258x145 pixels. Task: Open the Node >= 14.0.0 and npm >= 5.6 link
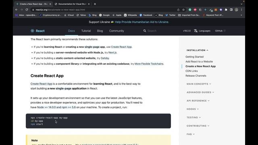coord(56,107)
